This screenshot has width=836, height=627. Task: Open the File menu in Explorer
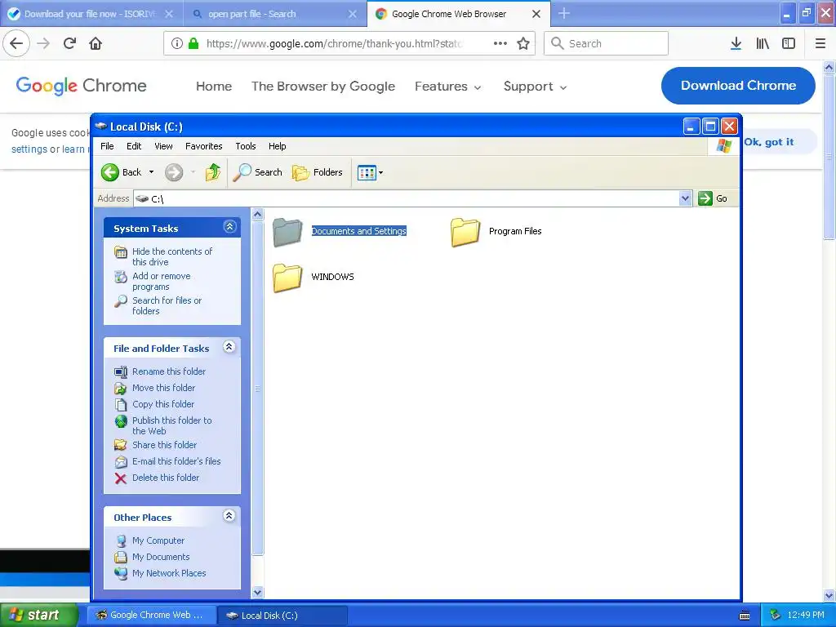[107, 146]
